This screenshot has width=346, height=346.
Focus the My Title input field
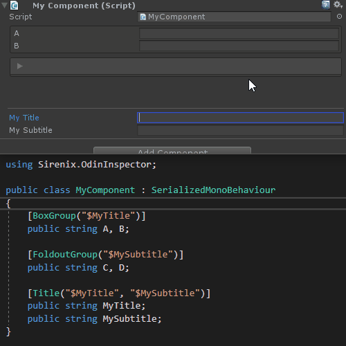(x=240, y=118)
